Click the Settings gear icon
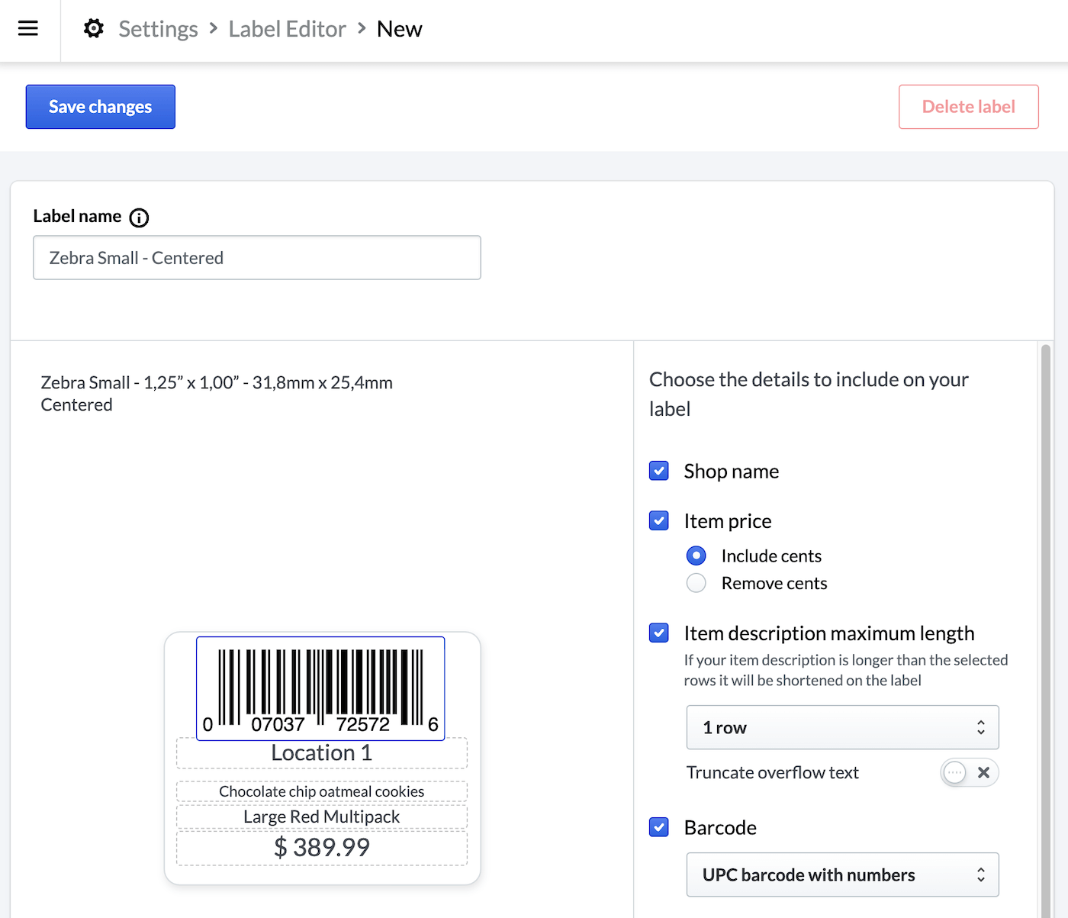 [94, 29]
